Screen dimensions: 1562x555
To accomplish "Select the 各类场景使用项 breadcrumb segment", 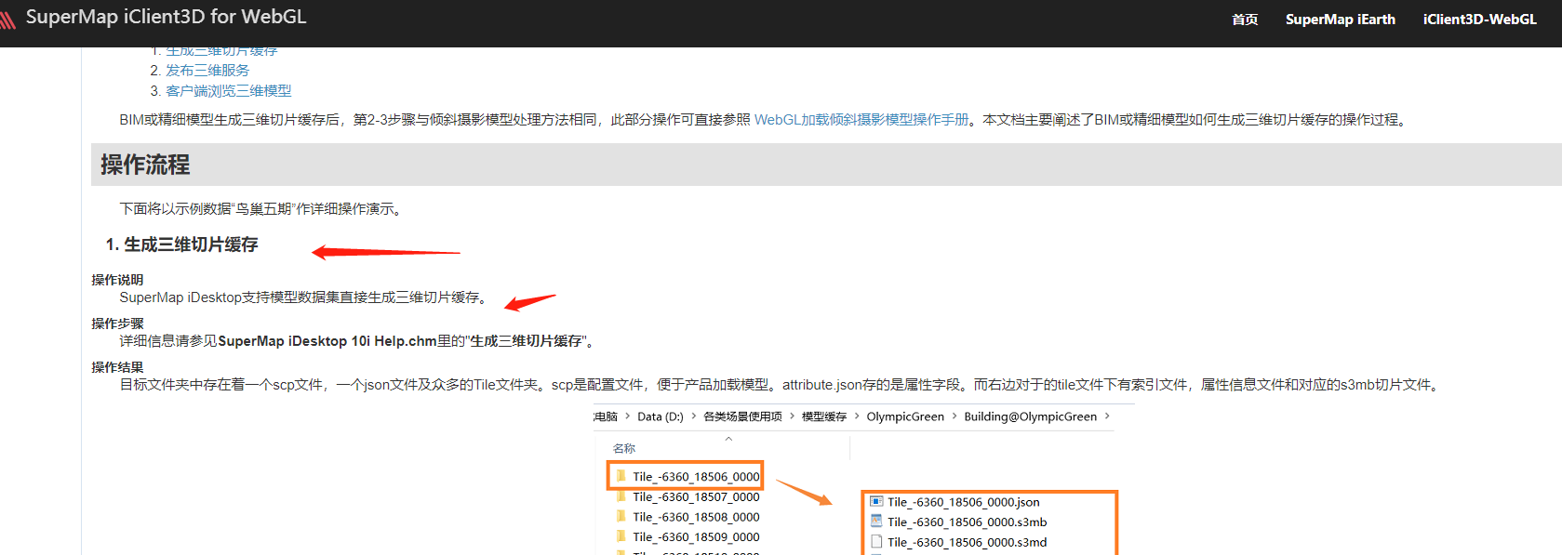I will coord(742,416).
